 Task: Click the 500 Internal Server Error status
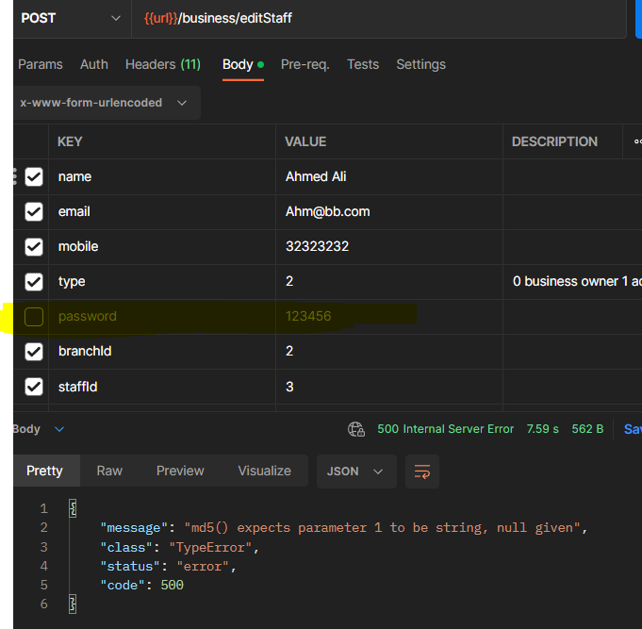point(445,429)
